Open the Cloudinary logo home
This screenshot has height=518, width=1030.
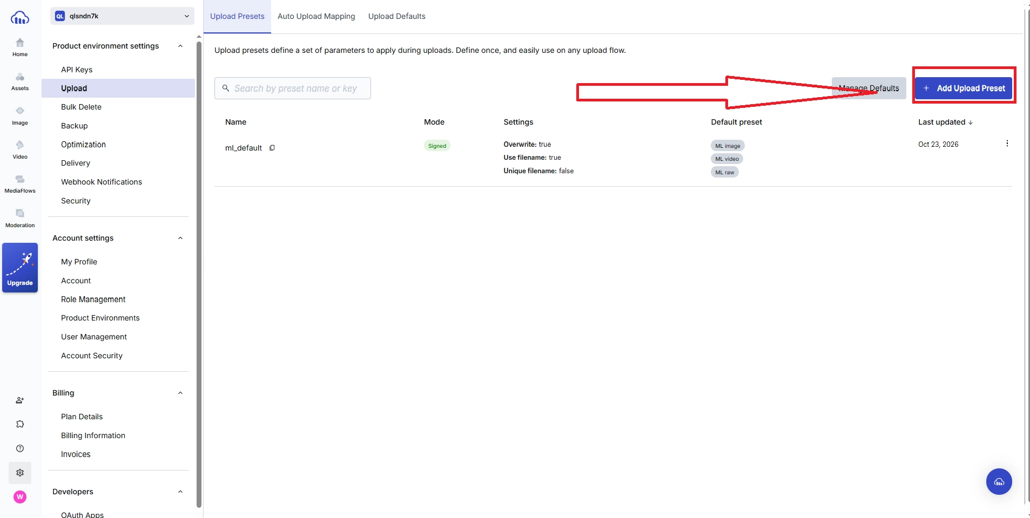[x=20, y=18]
